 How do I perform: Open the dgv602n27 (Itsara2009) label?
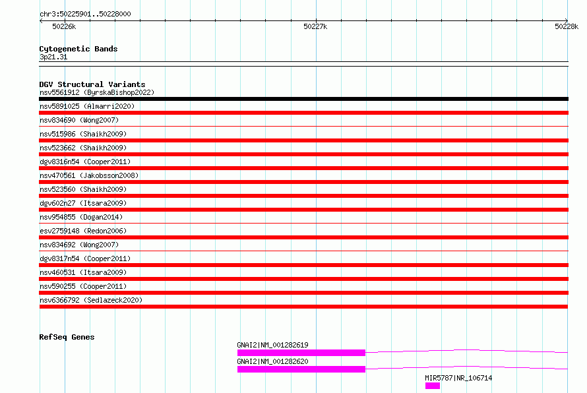pos(83,203)
